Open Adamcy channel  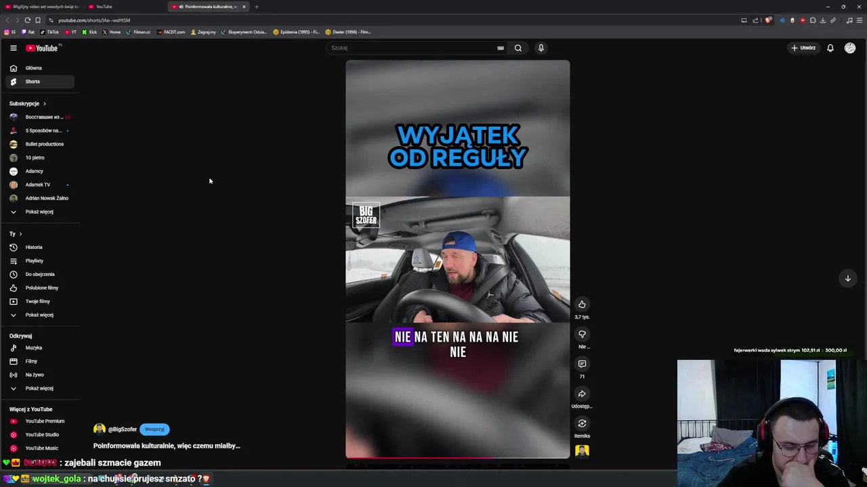[40, 171]
